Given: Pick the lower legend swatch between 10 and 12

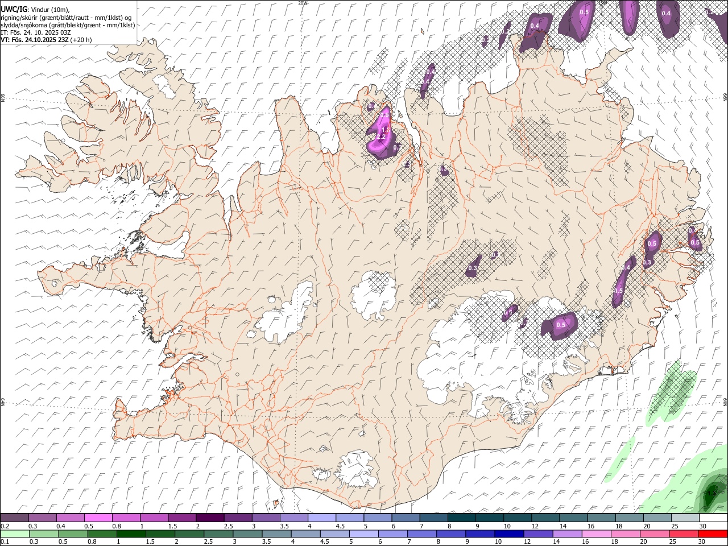Looking at the screenshot, I should 509,533.
